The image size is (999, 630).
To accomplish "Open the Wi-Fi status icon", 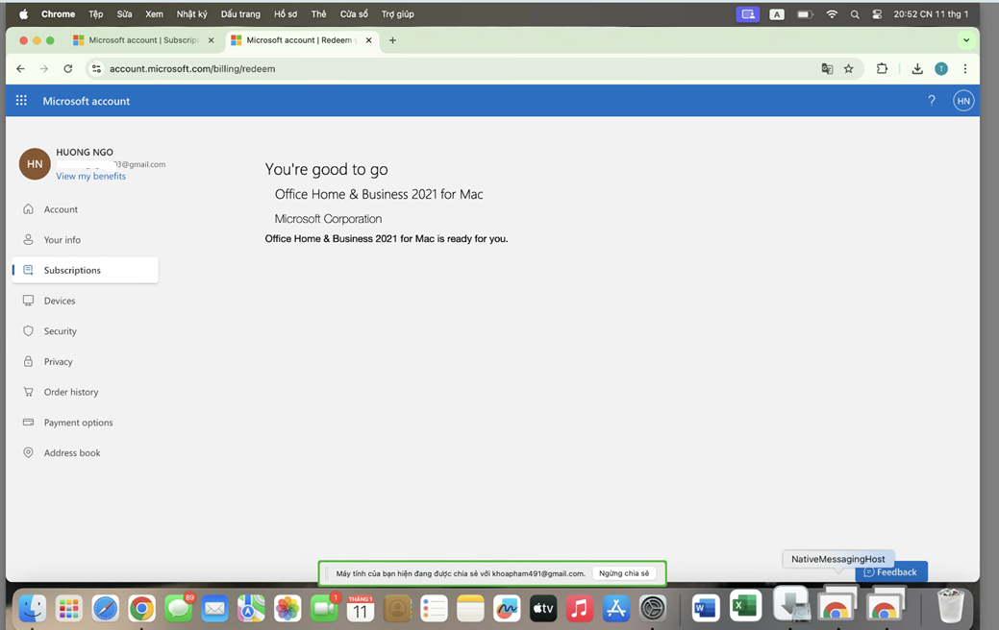I will point(832,14).
